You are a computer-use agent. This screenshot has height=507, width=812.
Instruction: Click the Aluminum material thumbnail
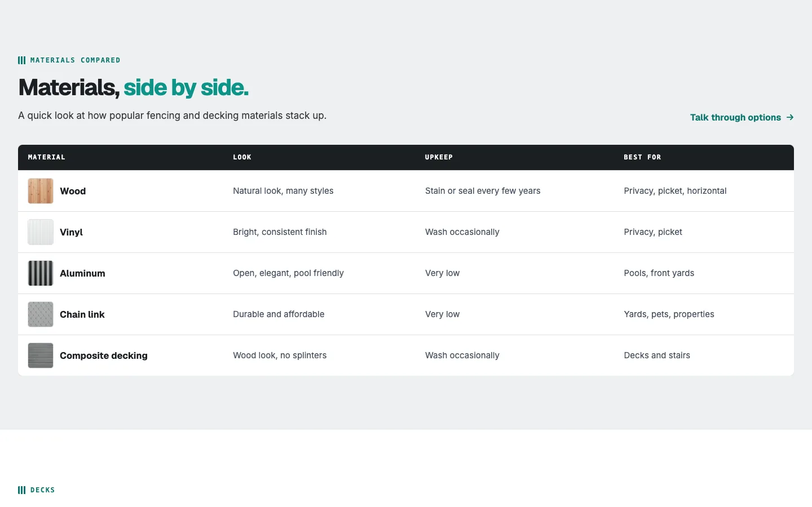(x=41, y=273)
